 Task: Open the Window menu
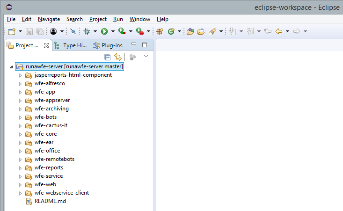(x=140, y=19)
